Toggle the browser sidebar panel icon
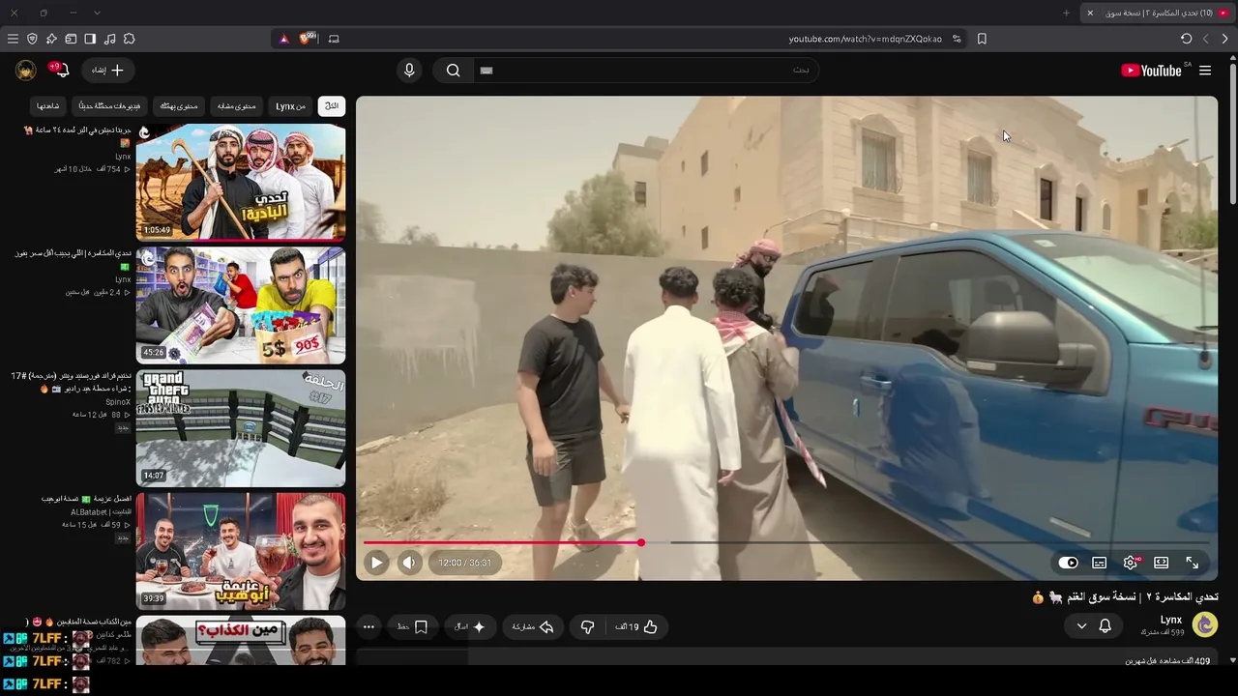Image resolution: width=1238 pixels, height=696 pixels. click(x=90, y=39)
